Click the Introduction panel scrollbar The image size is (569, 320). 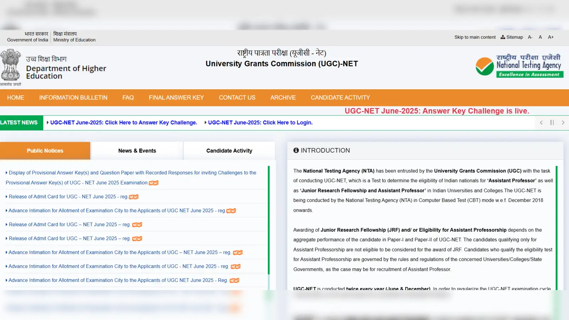coord(557,228)
